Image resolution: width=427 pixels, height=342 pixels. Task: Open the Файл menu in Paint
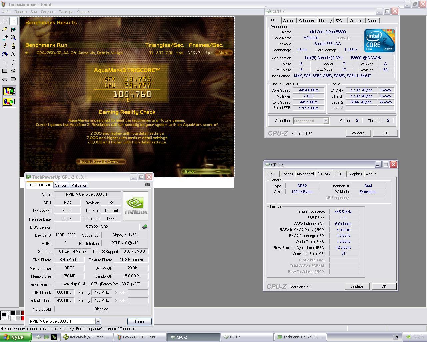(x=6, y=12)
